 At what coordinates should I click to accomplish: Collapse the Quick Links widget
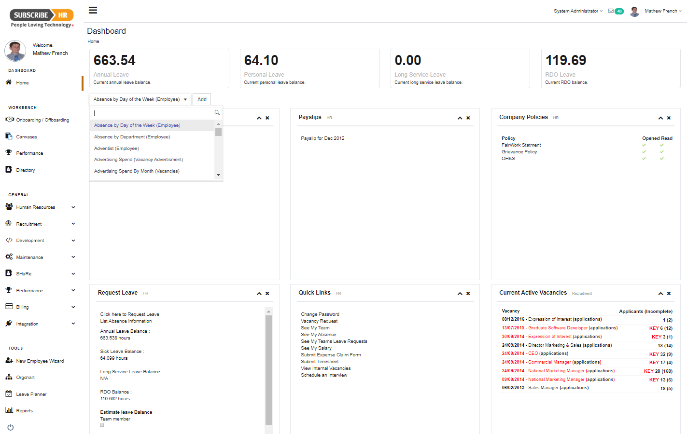pyautogui.click(x=460, y=293)
